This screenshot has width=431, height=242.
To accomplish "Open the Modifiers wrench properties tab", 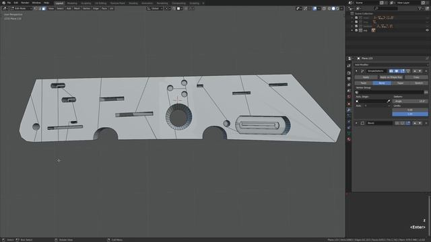I will [349, 110].
